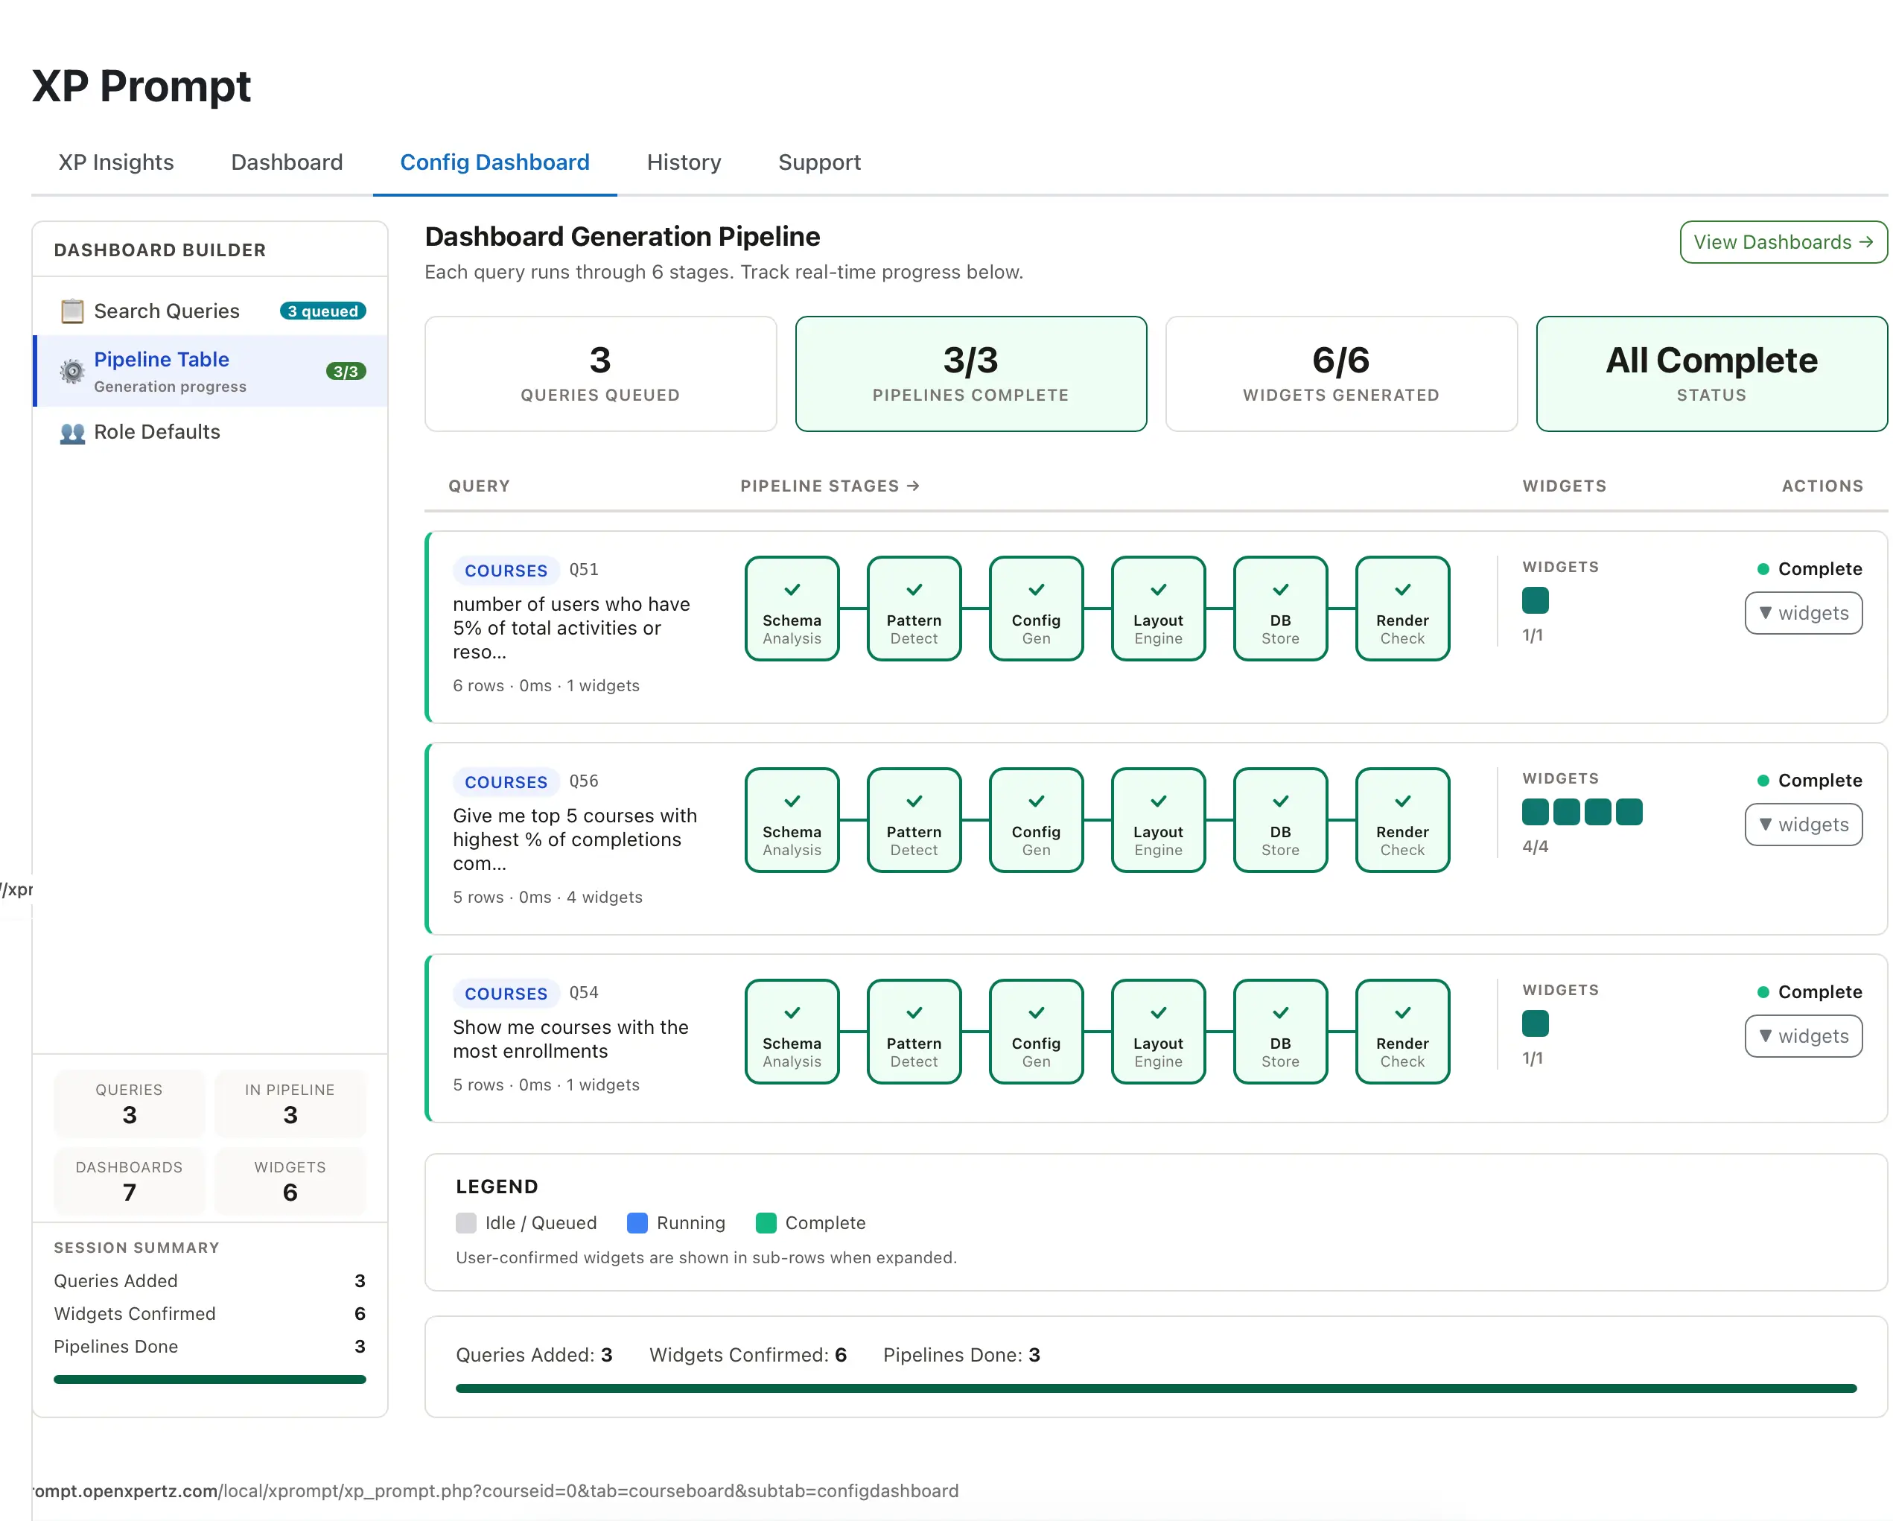
Task: Click the sidebar session progress bar
Action: tap(210, 1379)
